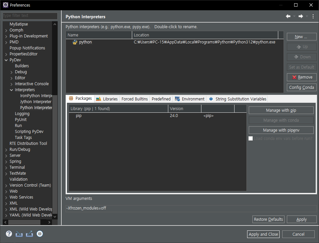
Task: Click the New... interpreter button
Action: tap(301, 37)
